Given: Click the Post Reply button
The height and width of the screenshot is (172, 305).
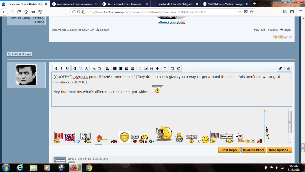Looking at the screenshot, I should (229, 150).
